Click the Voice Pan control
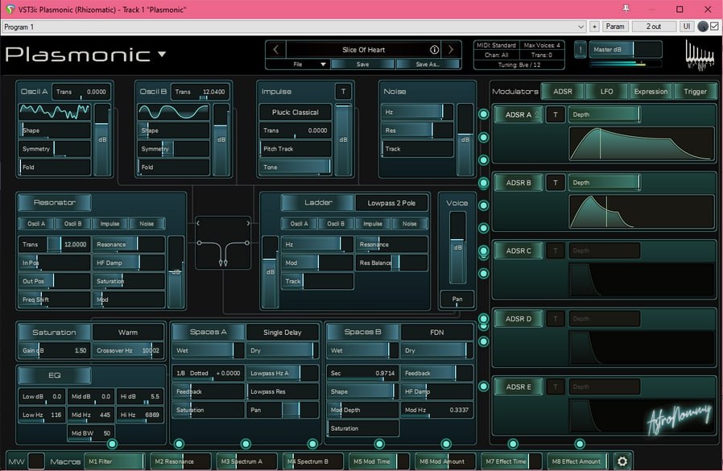Screen dimensions: 723x471 457,299
